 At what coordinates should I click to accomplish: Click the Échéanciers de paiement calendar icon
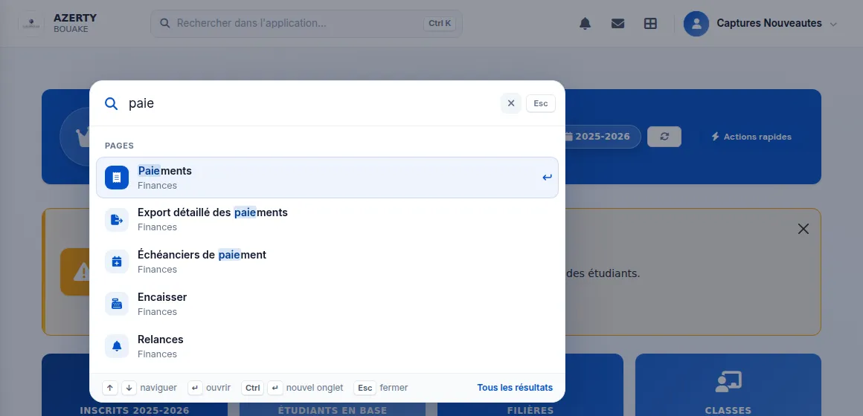117,261
